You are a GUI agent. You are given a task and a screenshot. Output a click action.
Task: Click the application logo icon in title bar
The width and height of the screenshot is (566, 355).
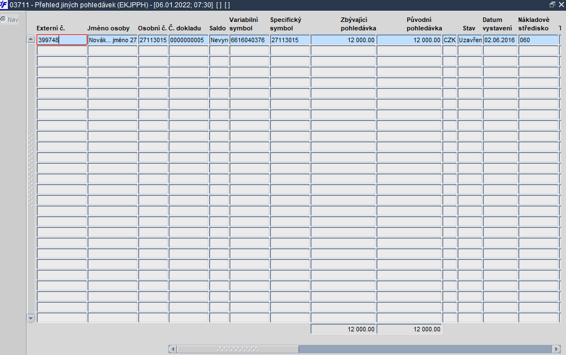point(3,5)
